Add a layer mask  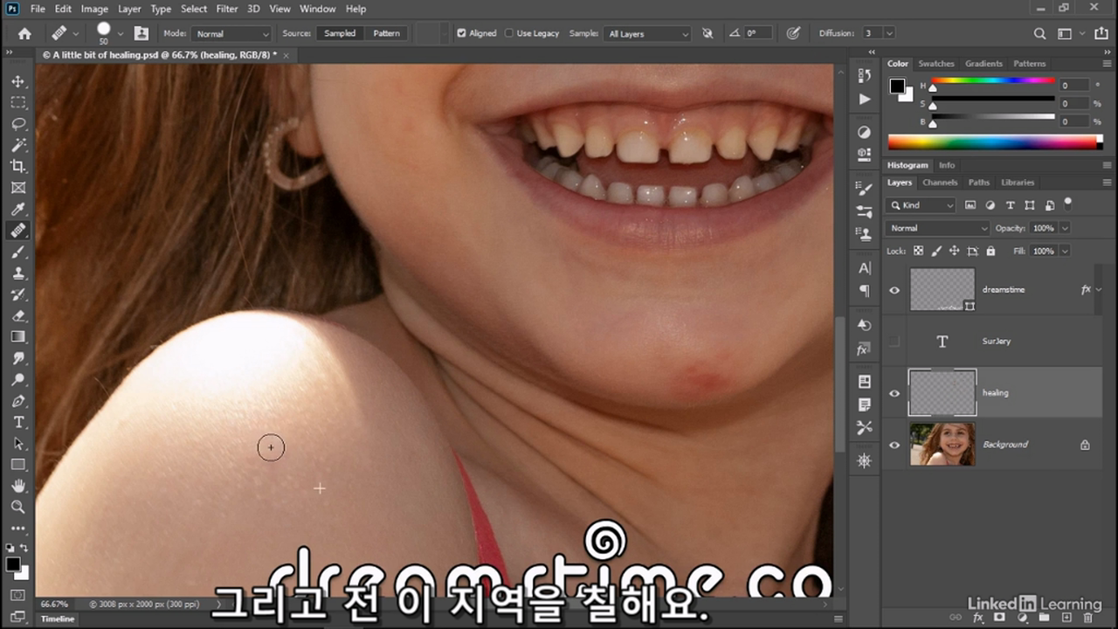click(x=1001, y=618)
